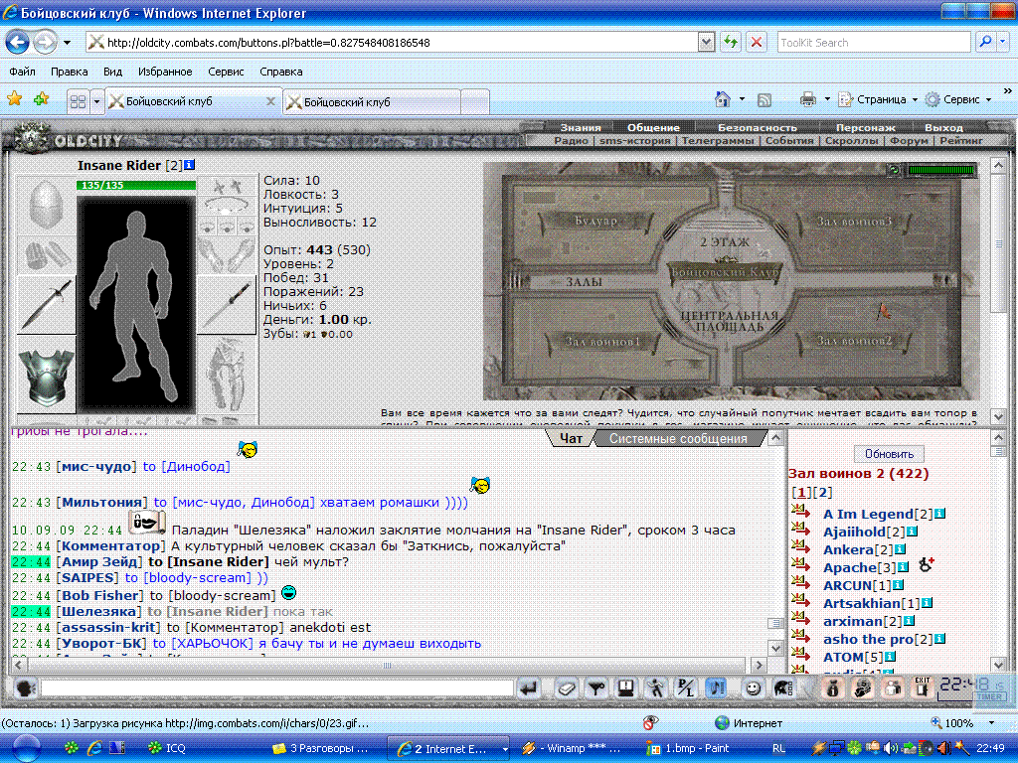1018x763 pixels.
Task: Click the eraser clear-chat icon
Action: [x=566, y=687]
